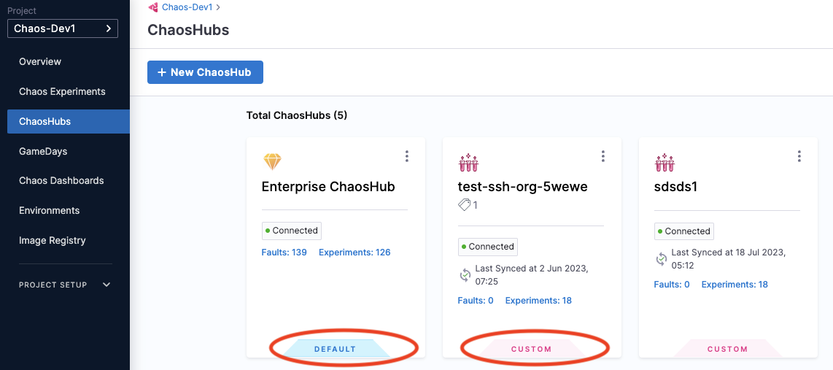Open Chaos Dashboards in the sidebar
Viewport: 833px width, 370px height.
(61, 180)
